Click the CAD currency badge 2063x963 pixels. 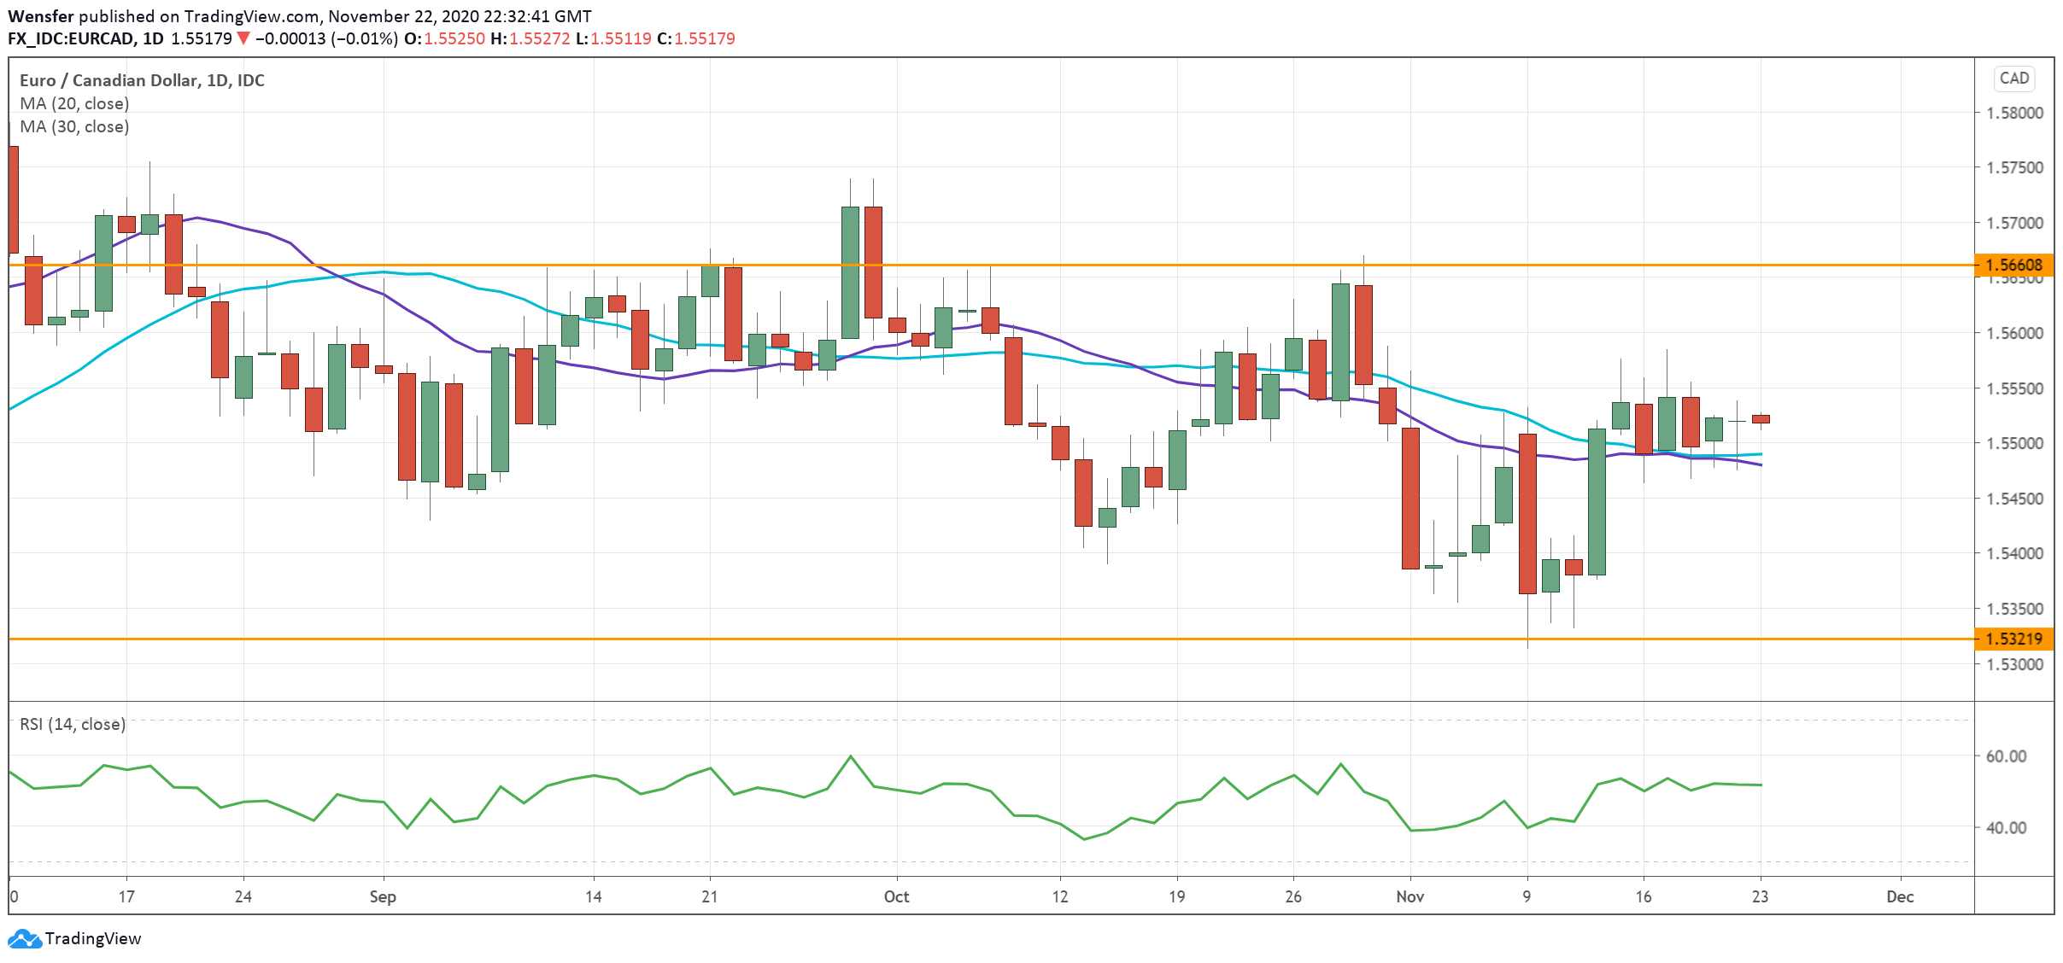coord(2013,79)
